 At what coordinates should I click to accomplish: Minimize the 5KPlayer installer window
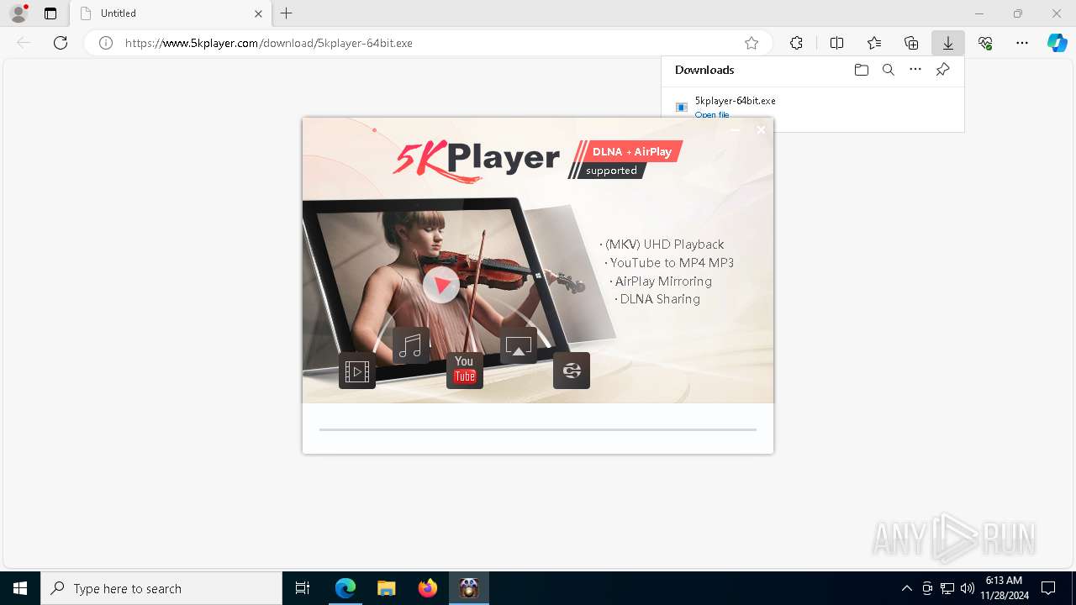coord(736,129)
